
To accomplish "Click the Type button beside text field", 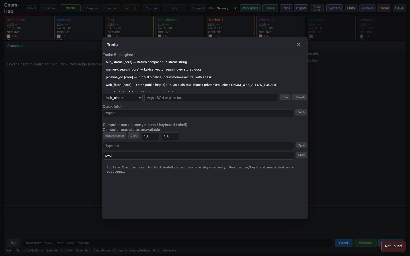I will (302, 145).
